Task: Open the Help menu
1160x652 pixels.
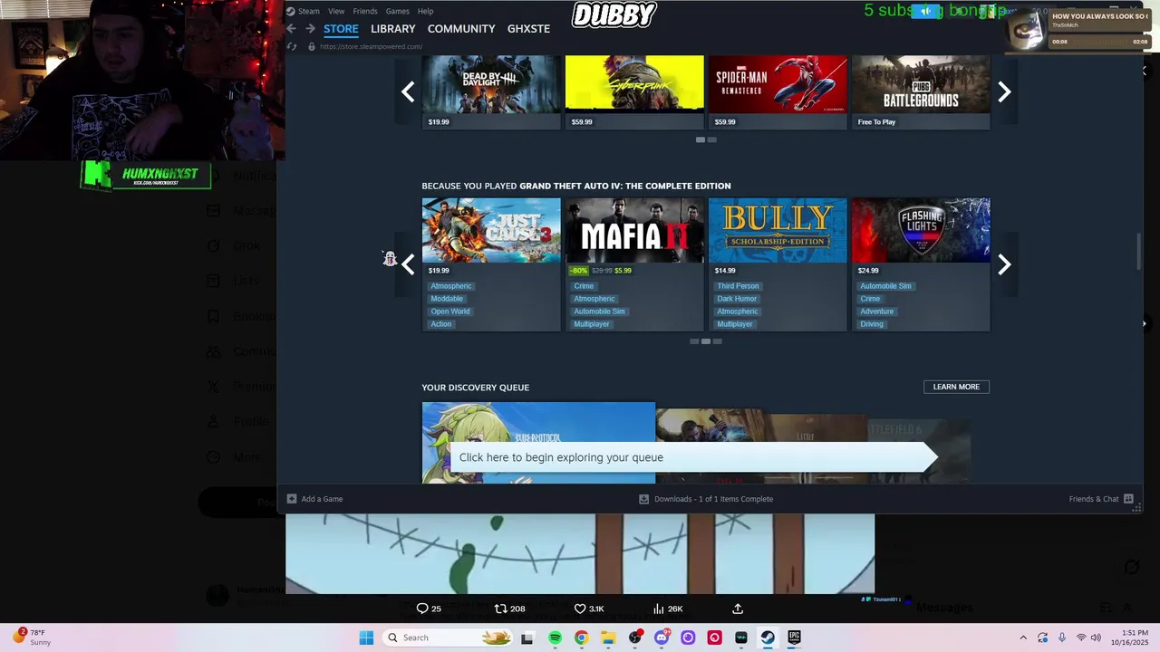Action: click(425, 11)
